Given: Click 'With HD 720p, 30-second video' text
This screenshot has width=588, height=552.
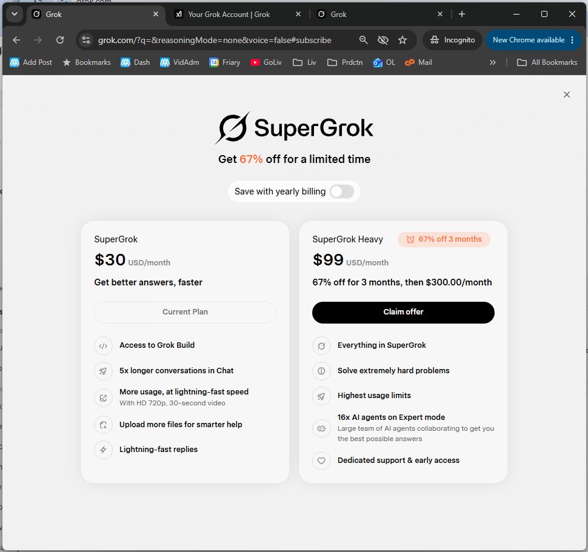Looking at the screenshot, I should click(x=172, y=403).
